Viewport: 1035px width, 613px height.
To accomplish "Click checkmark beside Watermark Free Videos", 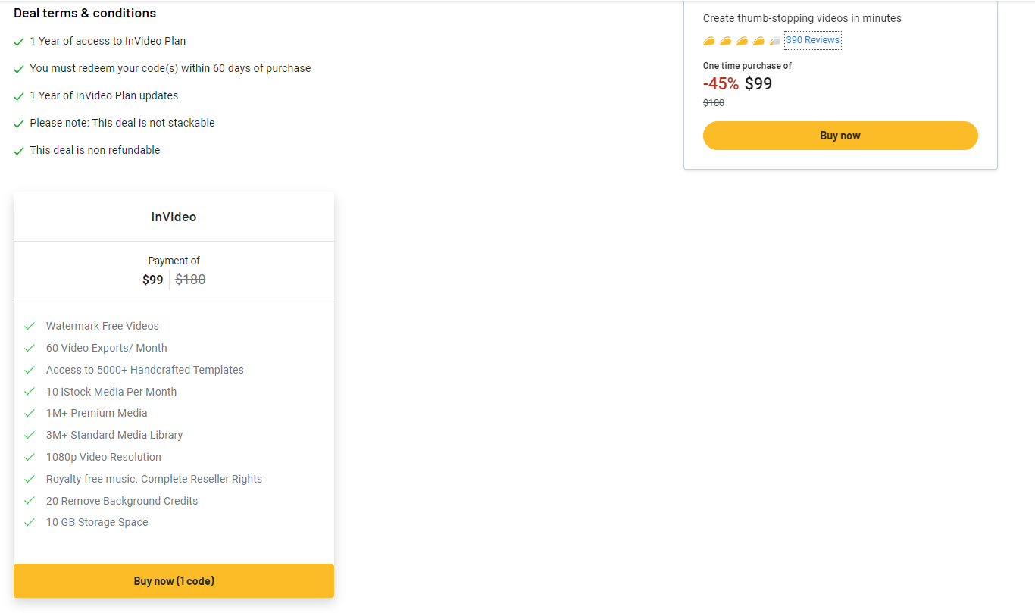I will click(x=30, y=327).
